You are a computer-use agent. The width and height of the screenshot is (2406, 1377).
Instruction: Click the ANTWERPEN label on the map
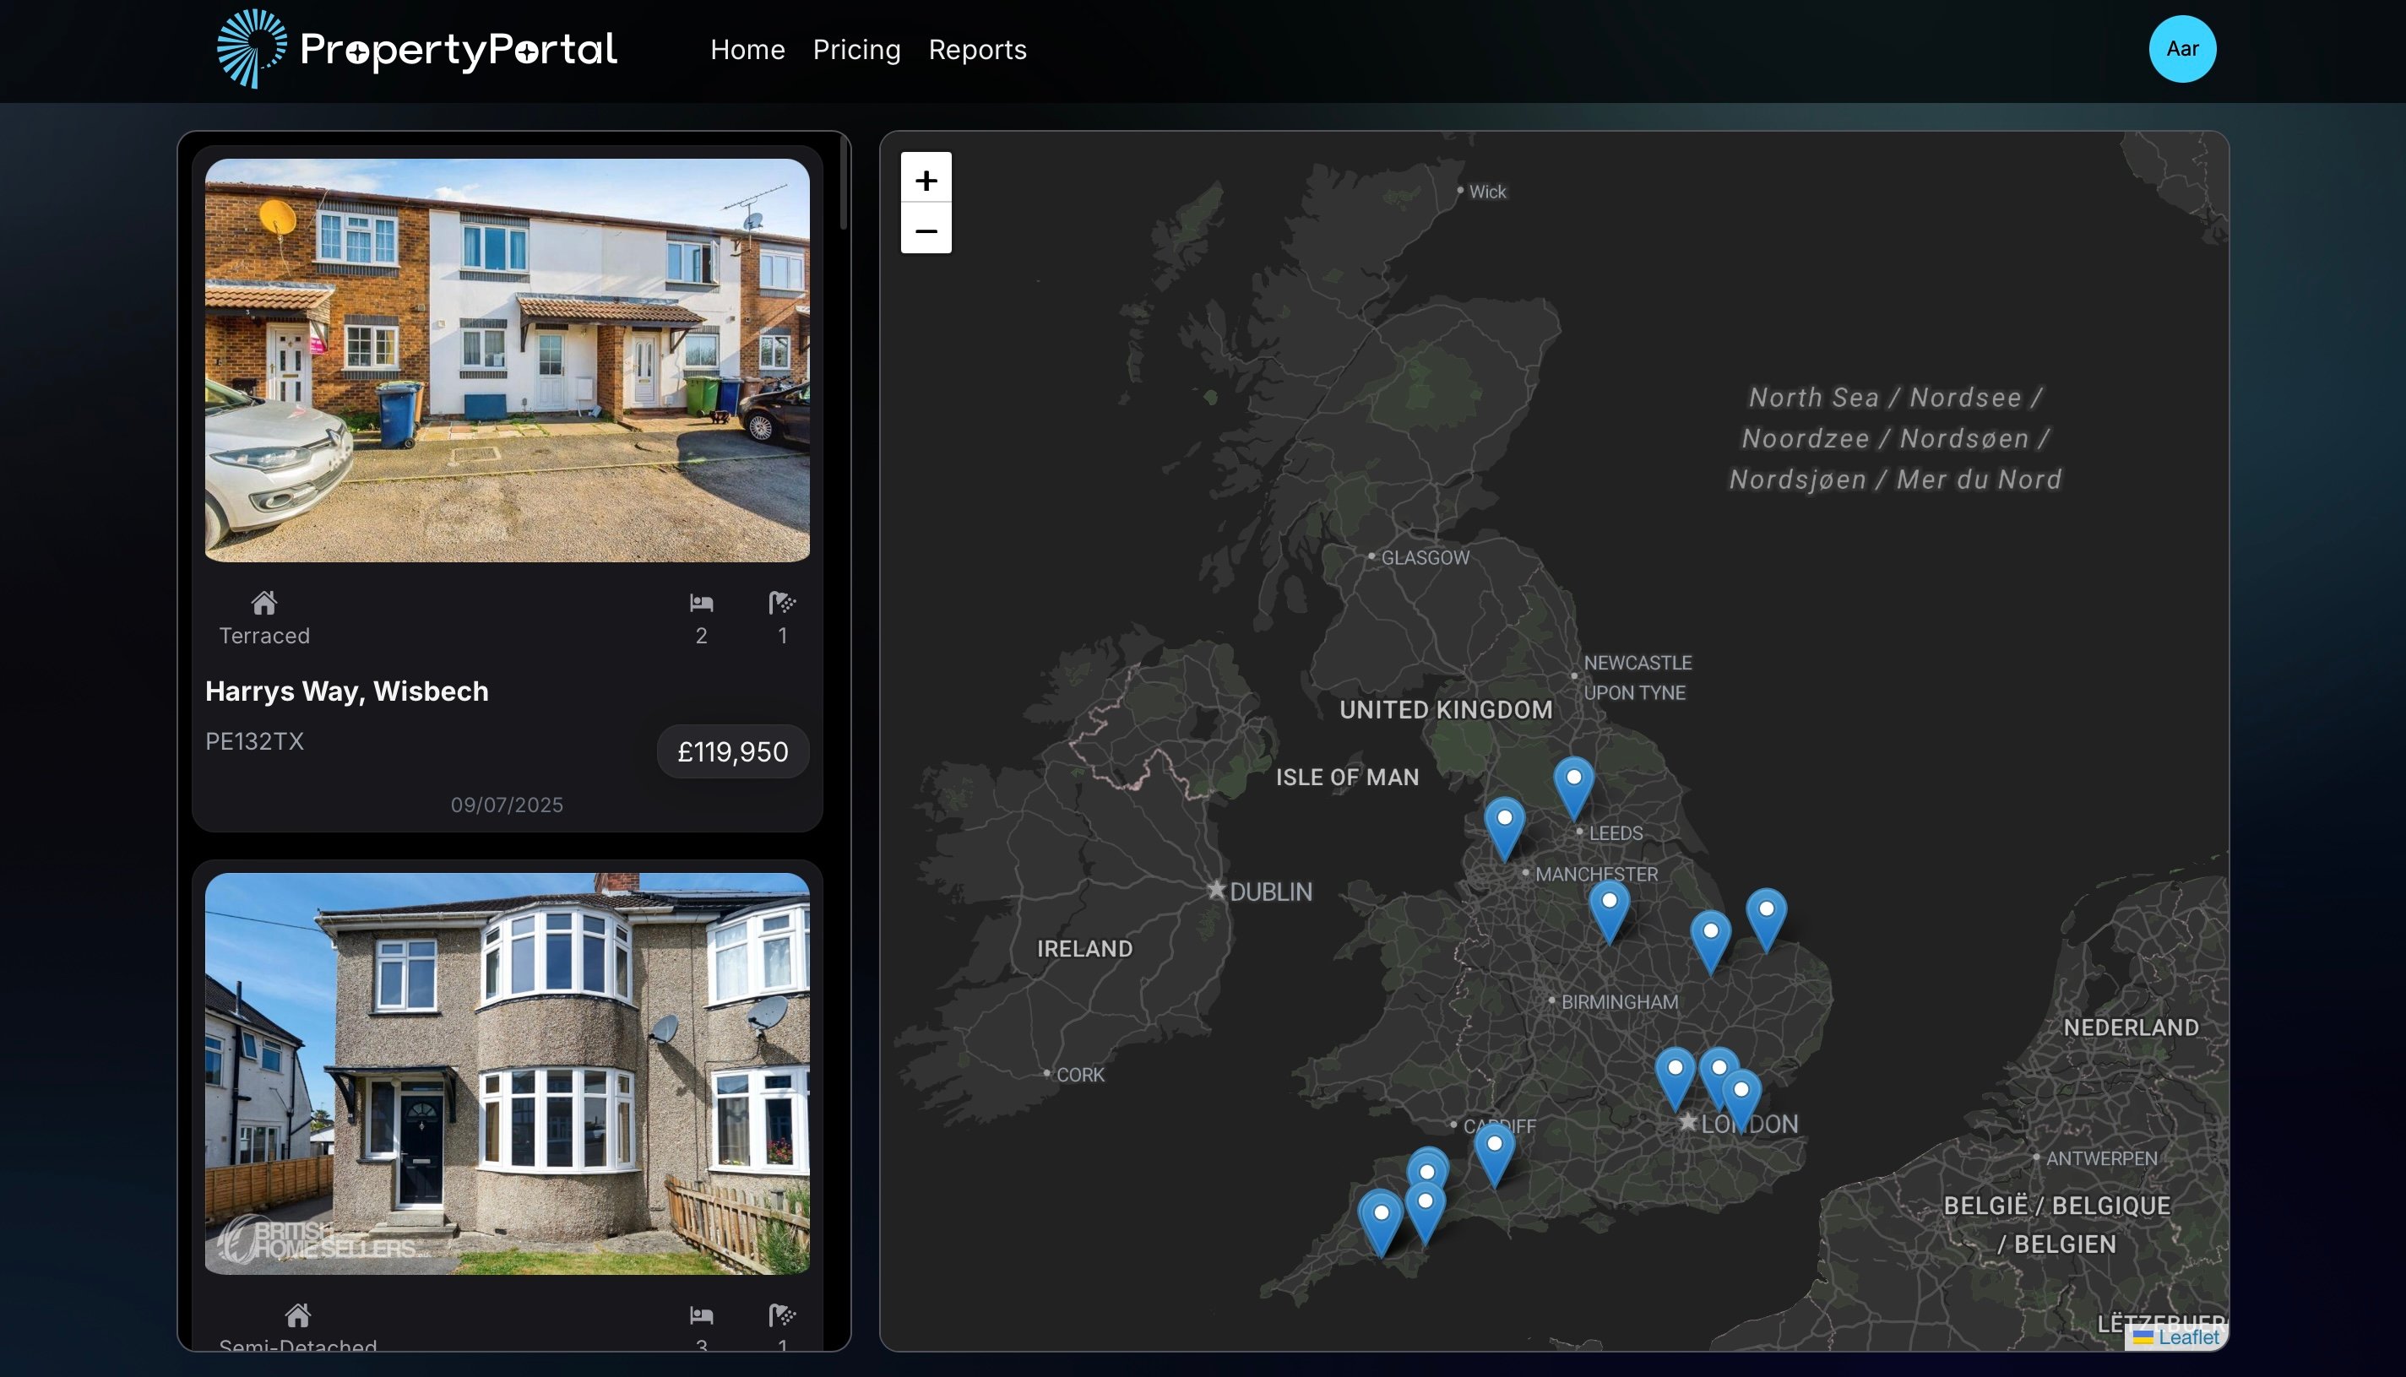2101,1157
